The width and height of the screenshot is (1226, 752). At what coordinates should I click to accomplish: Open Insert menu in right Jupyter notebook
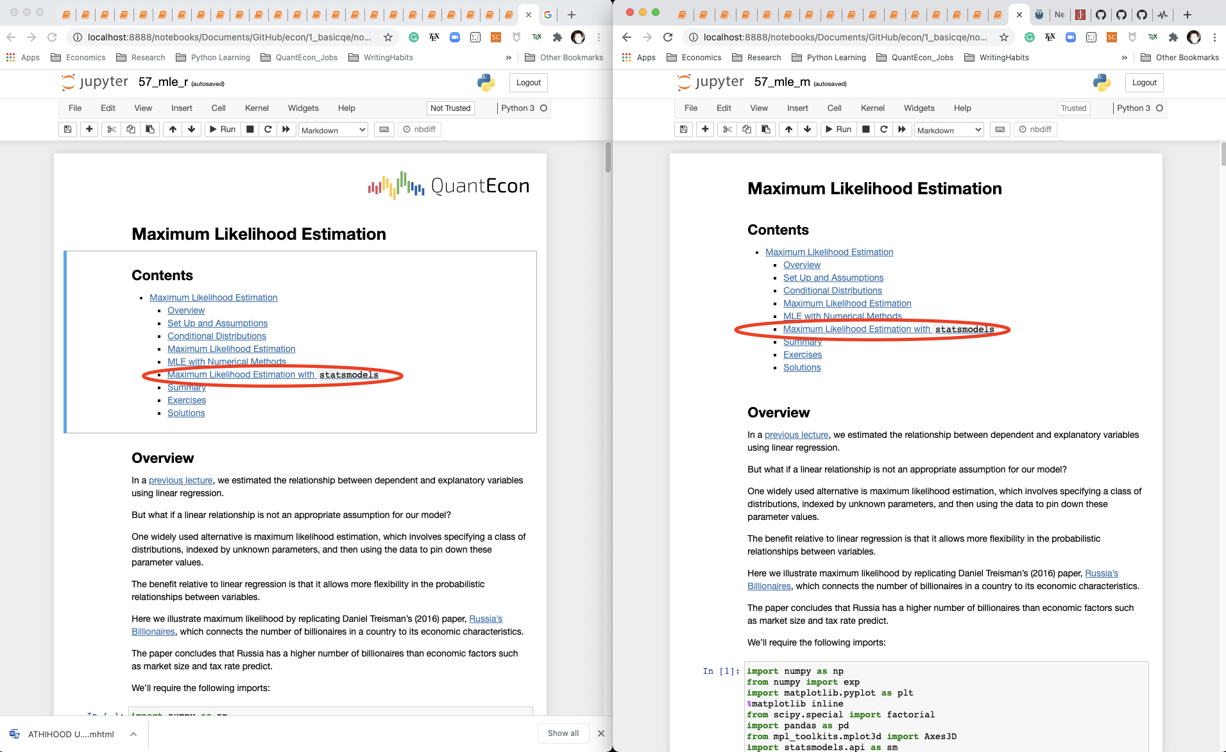pyautogui.click(x=797, y=108)
